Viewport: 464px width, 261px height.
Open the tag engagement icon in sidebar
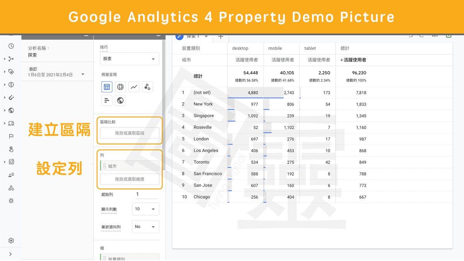(x=11, y=72)
